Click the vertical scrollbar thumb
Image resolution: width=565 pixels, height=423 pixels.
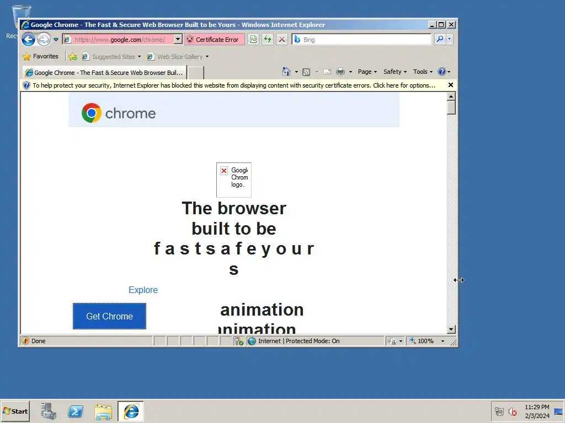(451, 107)
